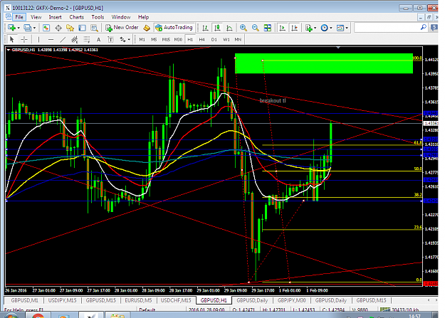Switch to M1 timeframe

tap(142, 39)
